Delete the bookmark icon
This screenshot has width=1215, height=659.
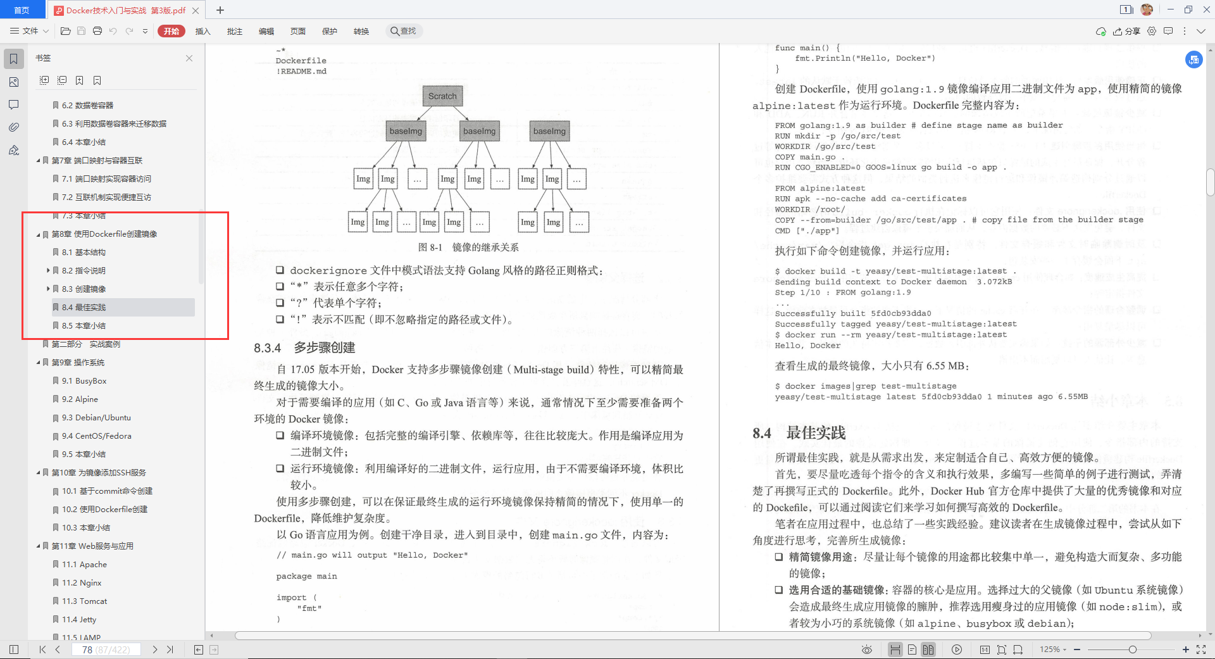pyautogui.click(x=97, y=80)
